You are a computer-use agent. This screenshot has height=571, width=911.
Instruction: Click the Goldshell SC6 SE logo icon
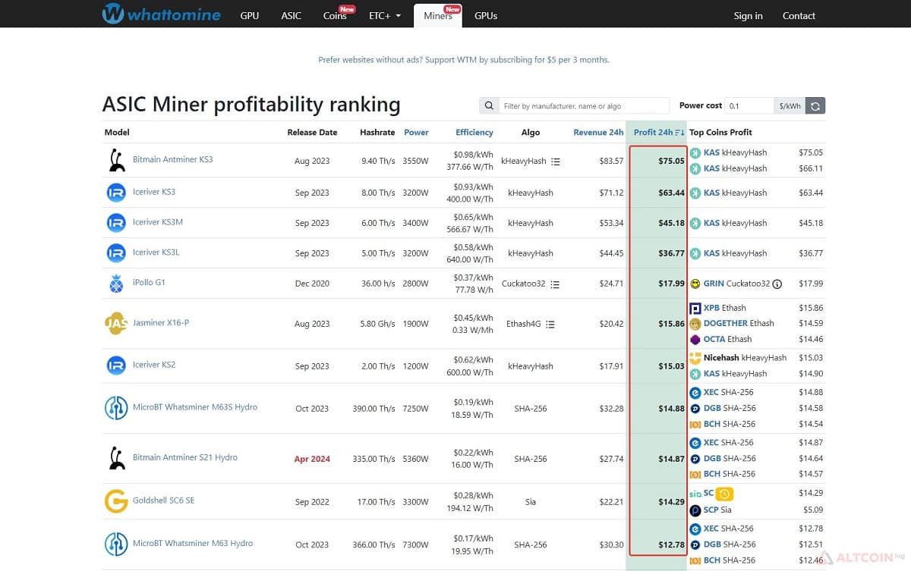116,501
